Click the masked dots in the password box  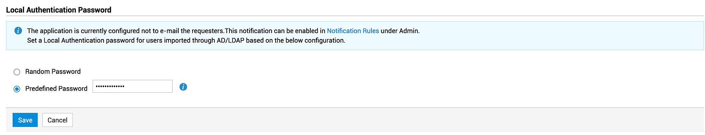[x=110, y=86]
